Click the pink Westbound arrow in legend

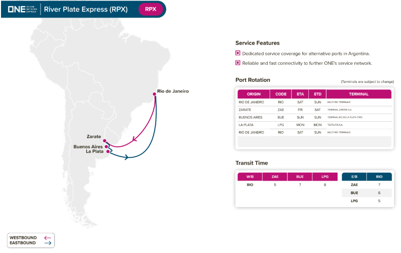click(x=48, y=238)
